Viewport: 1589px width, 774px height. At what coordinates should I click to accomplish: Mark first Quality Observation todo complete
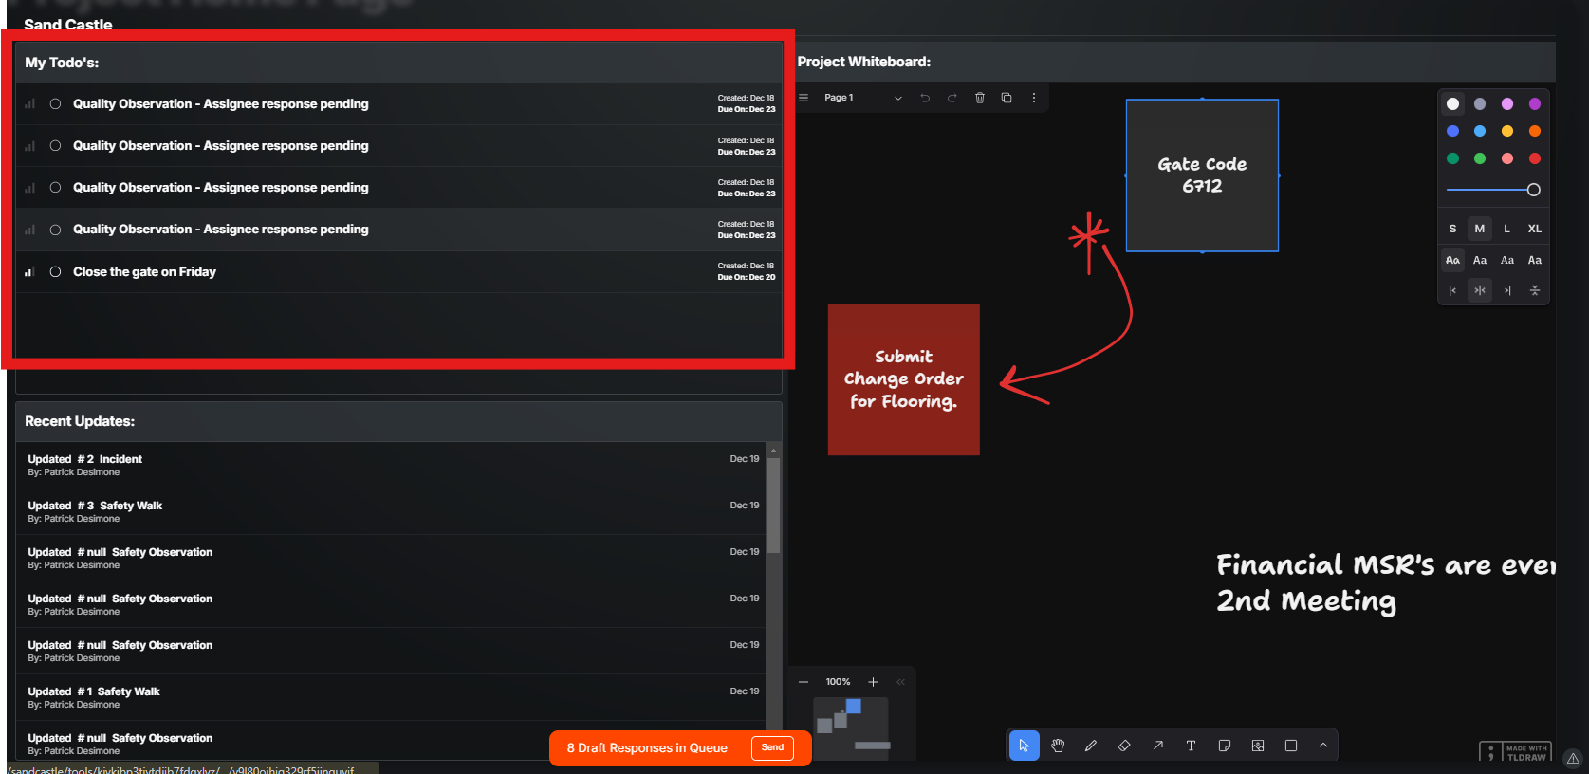click(55, 104)
